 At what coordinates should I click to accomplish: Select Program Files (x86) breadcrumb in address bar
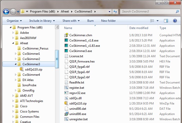tap(43, 11)
